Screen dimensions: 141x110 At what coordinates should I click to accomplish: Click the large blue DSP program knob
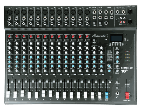coord(109,66)
